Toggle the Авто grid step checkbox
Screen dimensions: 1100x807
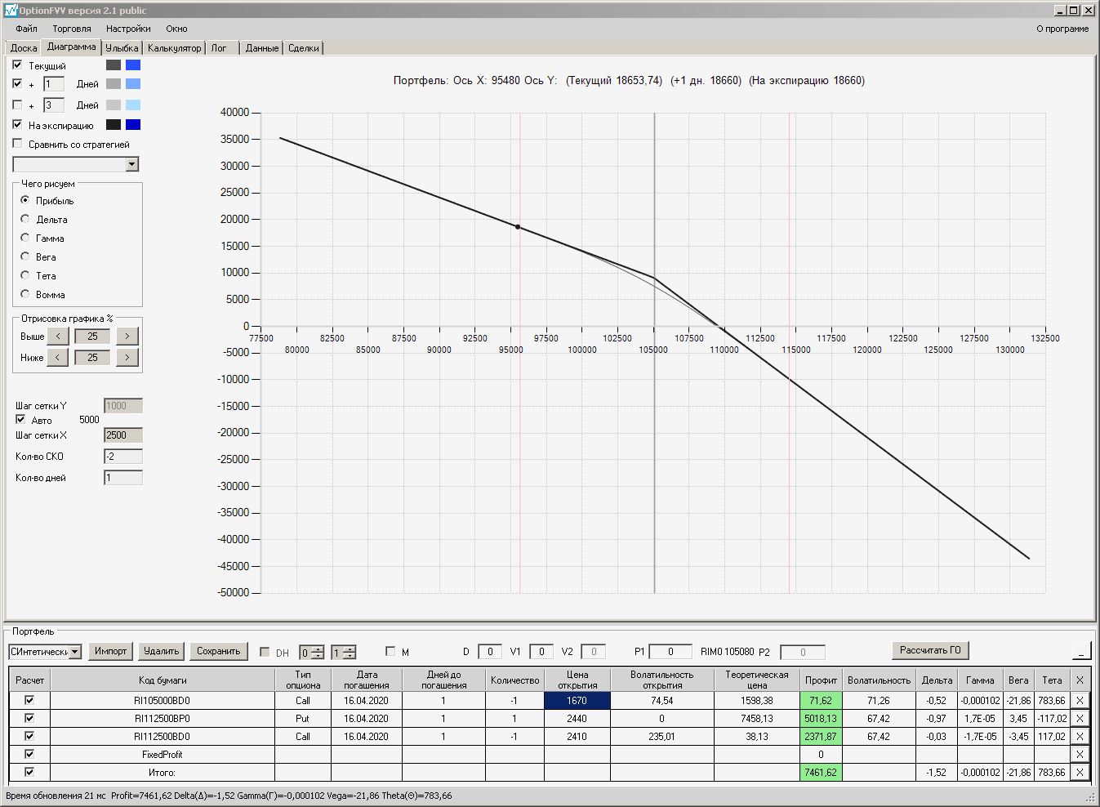[x=20, y=419]
